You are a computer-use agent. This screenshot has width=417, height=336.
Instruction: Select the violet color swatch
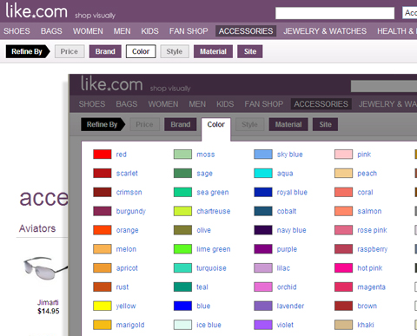pos(263,325)
